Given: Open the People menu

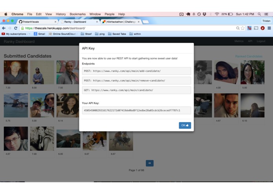Looking at the screenshot, I should tap(110, 14).
